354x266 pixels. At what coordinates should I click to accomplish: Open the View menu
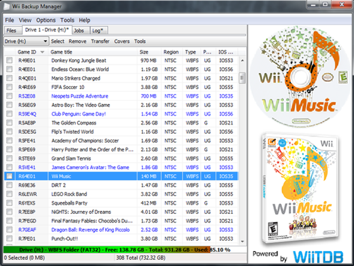(x=25, y=20)
